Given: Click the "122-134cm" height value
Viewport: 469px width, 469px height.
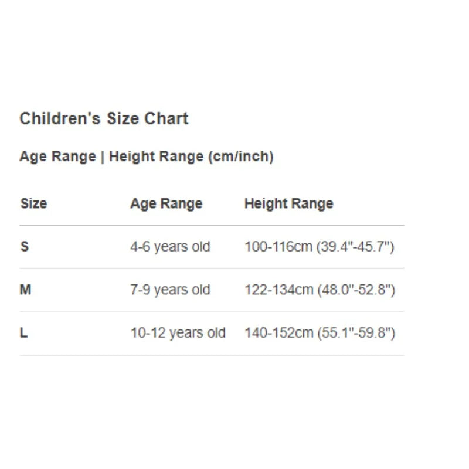Looking at the screenshot, I should [278, 290].
